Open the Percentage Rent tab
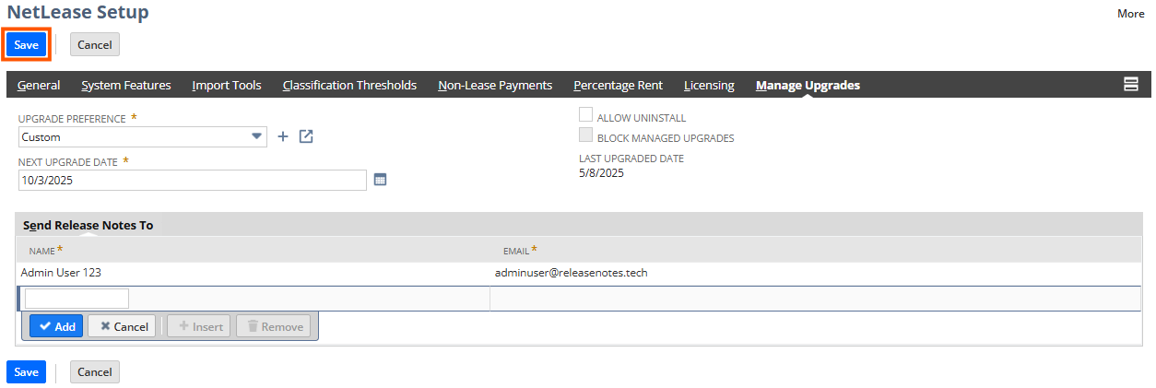 tap(618, 85)
